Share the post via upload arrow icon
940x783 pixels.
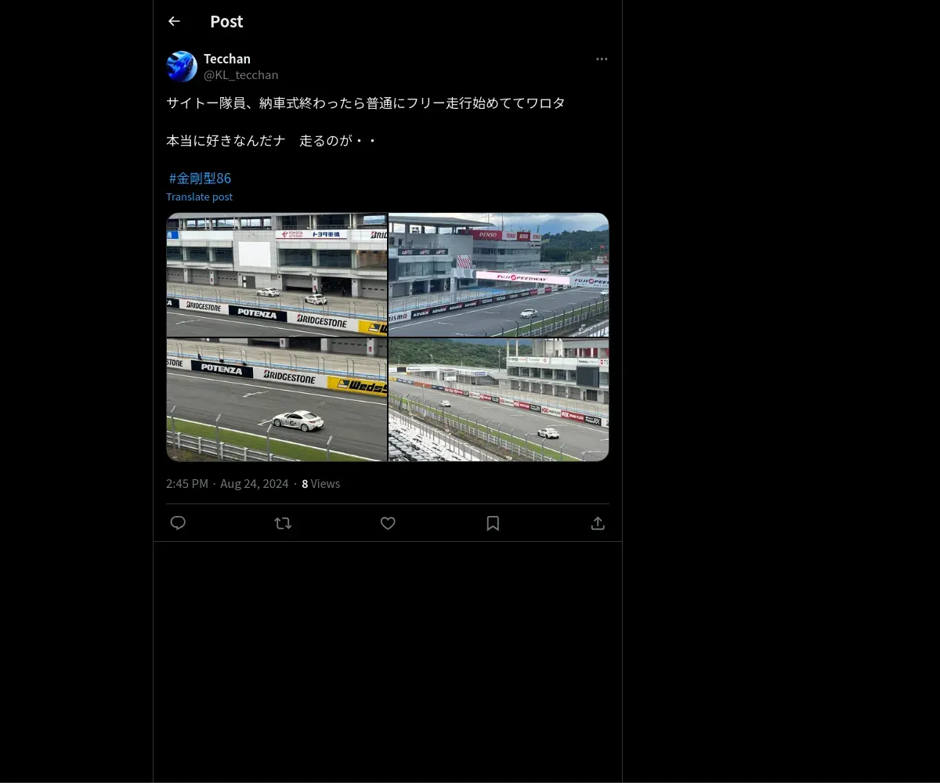[x=598, y=523]
